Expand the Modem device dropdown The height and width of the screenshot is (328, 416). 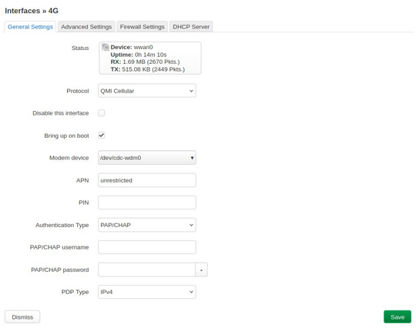(147, 158)
